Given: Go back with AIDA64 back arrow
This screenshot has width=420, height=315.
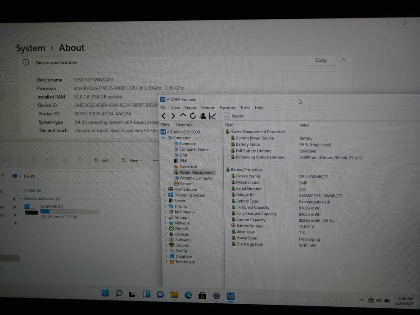Looking at the screenshot, I should click(x=164, y=116).
